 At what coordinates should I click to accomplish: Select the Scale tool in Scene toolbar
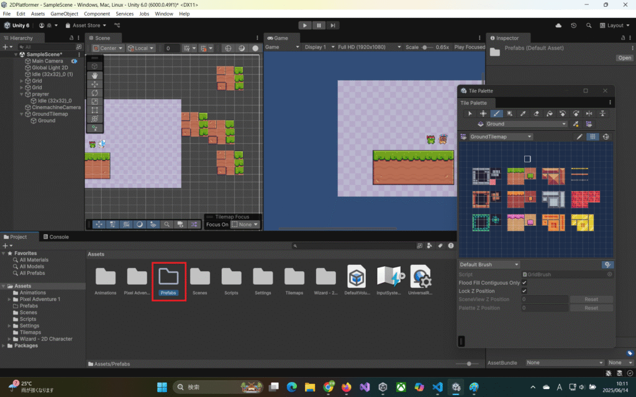(94, 102)
